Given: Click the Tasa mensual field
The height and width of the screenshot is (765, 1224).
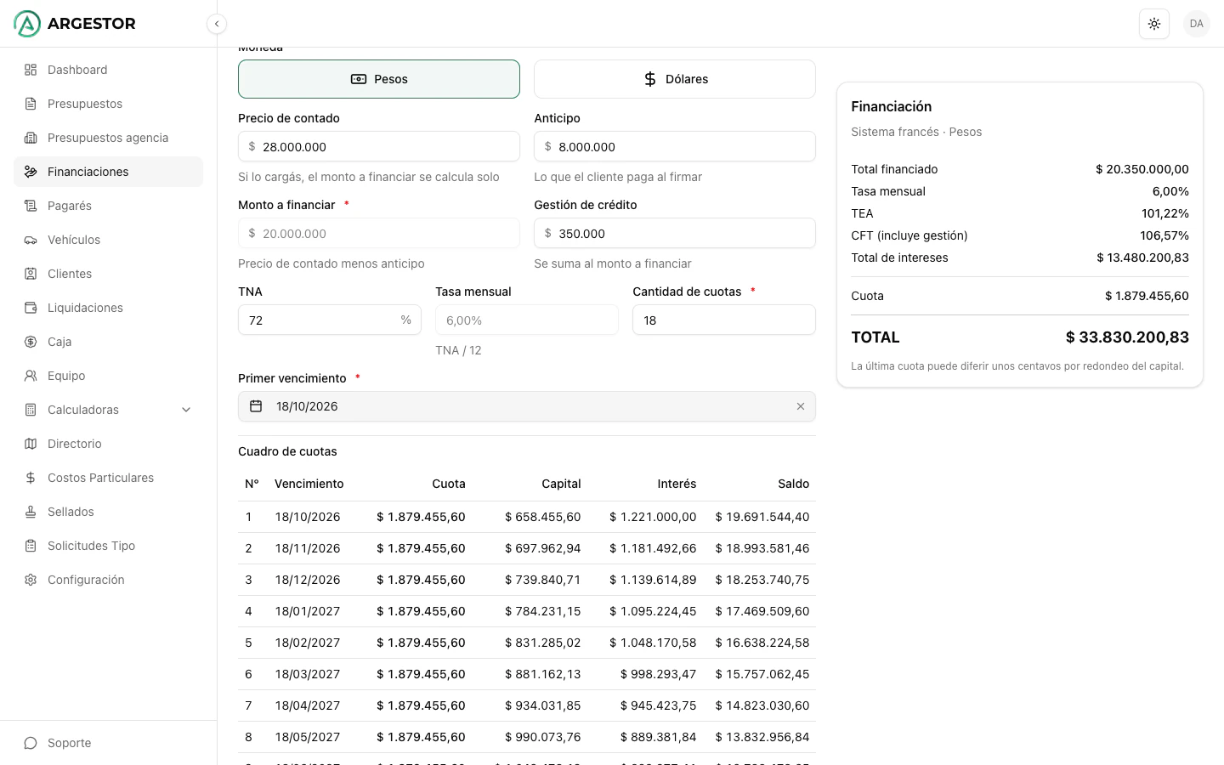Looking at the screenshot, I should [527, 320].
